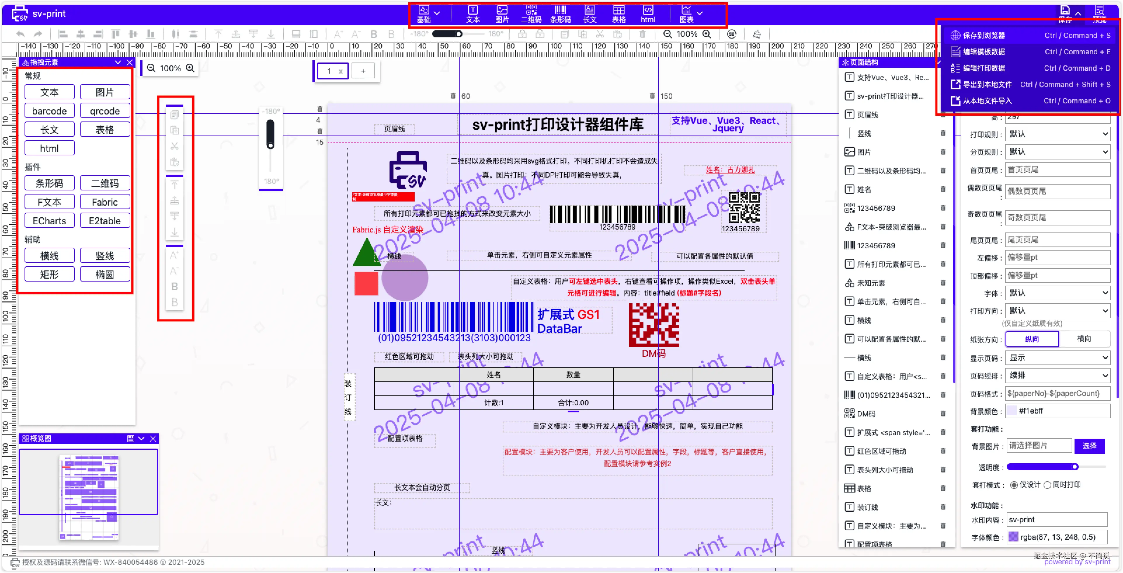Select the 条形码 tool in the top toolbar
The image size is (1123, 573).
[x=560, y=13]
